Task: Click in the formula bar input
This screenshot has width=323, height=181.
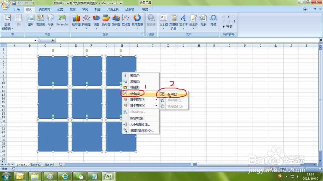Action: point(187,40)
